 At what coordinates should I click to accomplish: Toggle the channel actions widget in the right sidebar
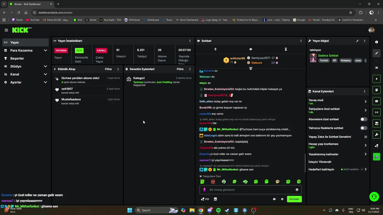376,123
